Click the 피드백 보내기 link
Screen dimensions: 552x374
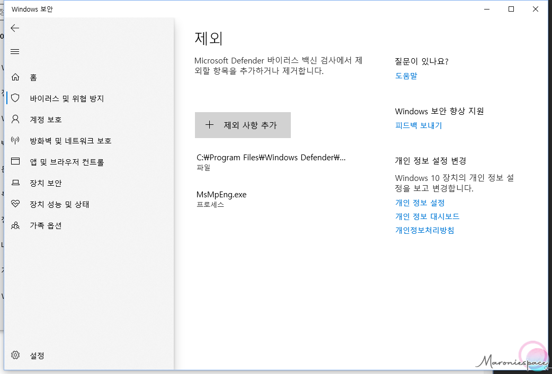pos(418,125)
